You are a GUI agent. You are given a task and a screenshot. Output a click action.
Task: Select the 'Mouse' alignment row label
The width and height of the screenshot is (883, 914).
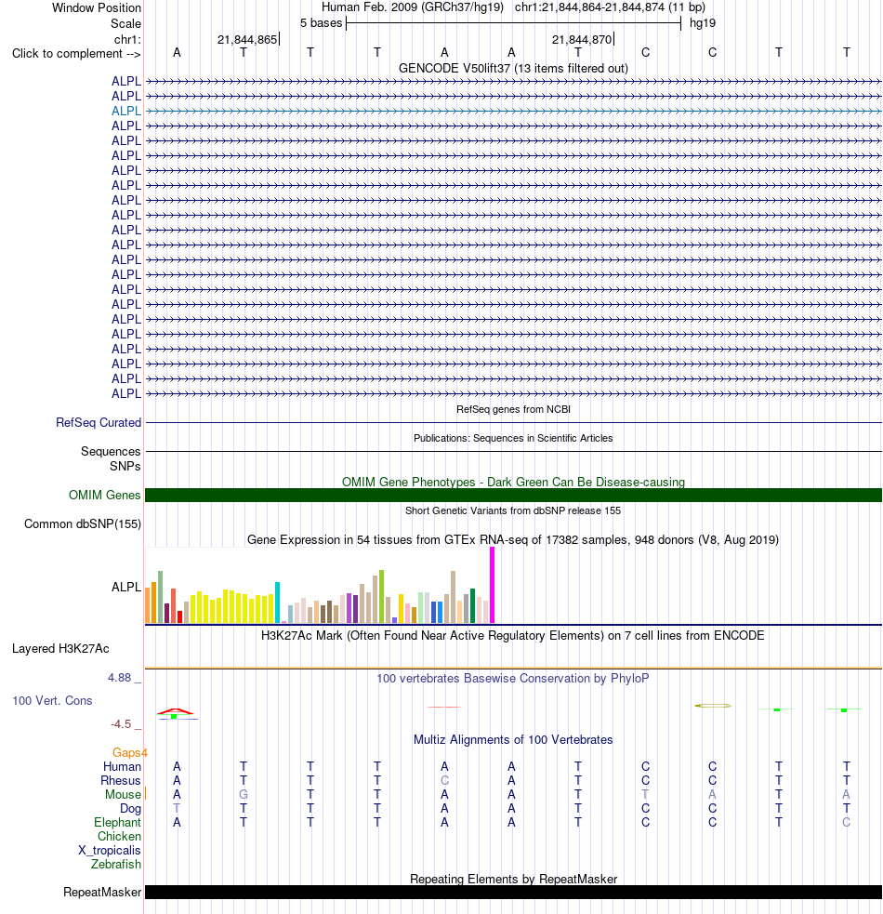pos(123,794)
